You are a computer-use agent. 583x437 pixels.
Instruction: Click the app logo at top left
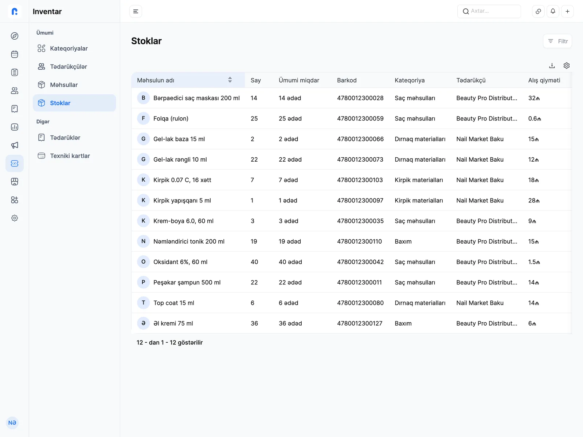(x=15, y=11)
